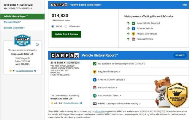Click verified checkmark after report 18 Verified Reviews
The image size is (190, 120).
coord(81,103)
